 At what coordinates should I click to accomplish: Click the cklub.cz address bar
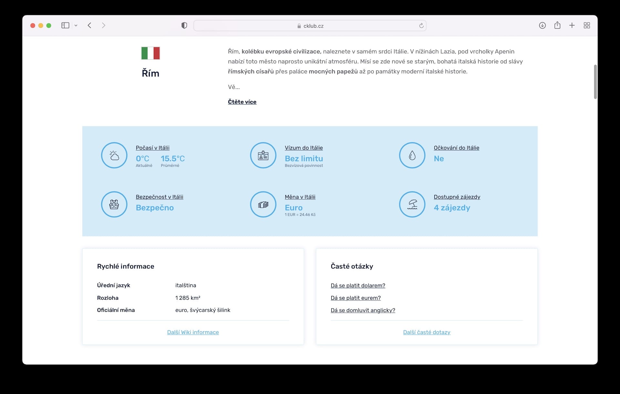(x=310, y=26)
